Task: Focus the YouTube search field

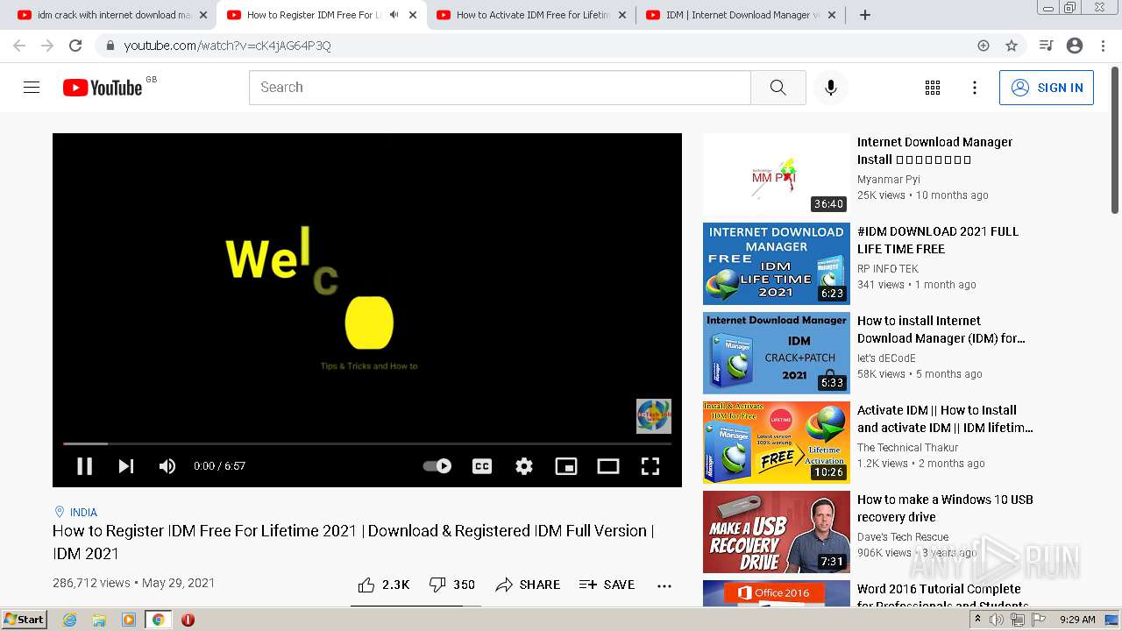Action: pyautogui.click(x=500, y=88)
